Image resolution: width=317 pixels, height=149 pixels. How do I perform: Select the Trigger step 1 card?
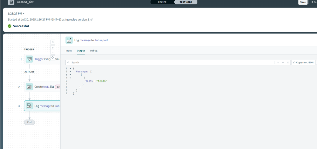(42, 59)
